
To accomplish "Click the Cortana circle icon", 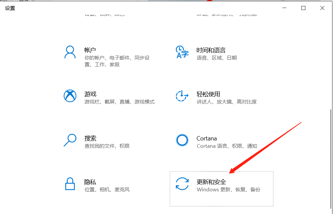I will 182,140.
